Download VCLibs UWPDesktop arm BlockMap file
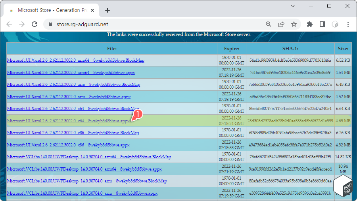 (87, 181)
